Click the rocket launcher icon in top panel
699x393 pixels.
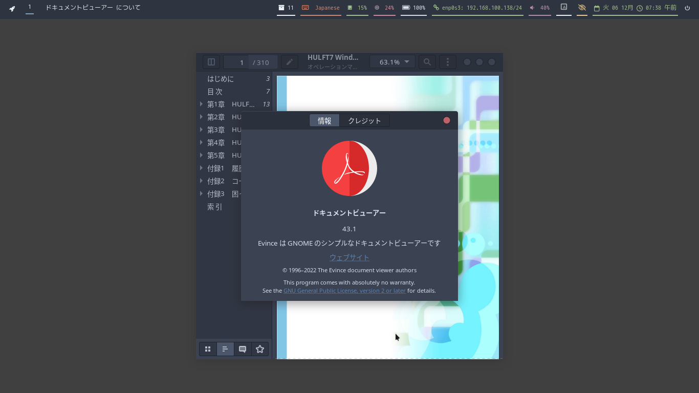tap(12, 8)
